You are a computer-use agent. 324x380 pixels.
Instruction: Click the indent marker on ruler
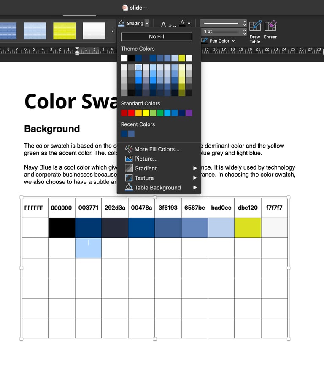tap(77, 51)
